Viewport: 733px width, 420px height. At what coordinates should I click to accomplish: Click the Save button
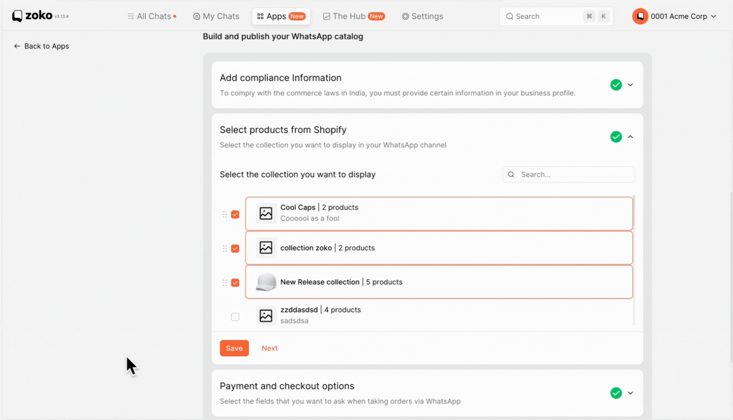pyautogui.click(x=234, y=348)
